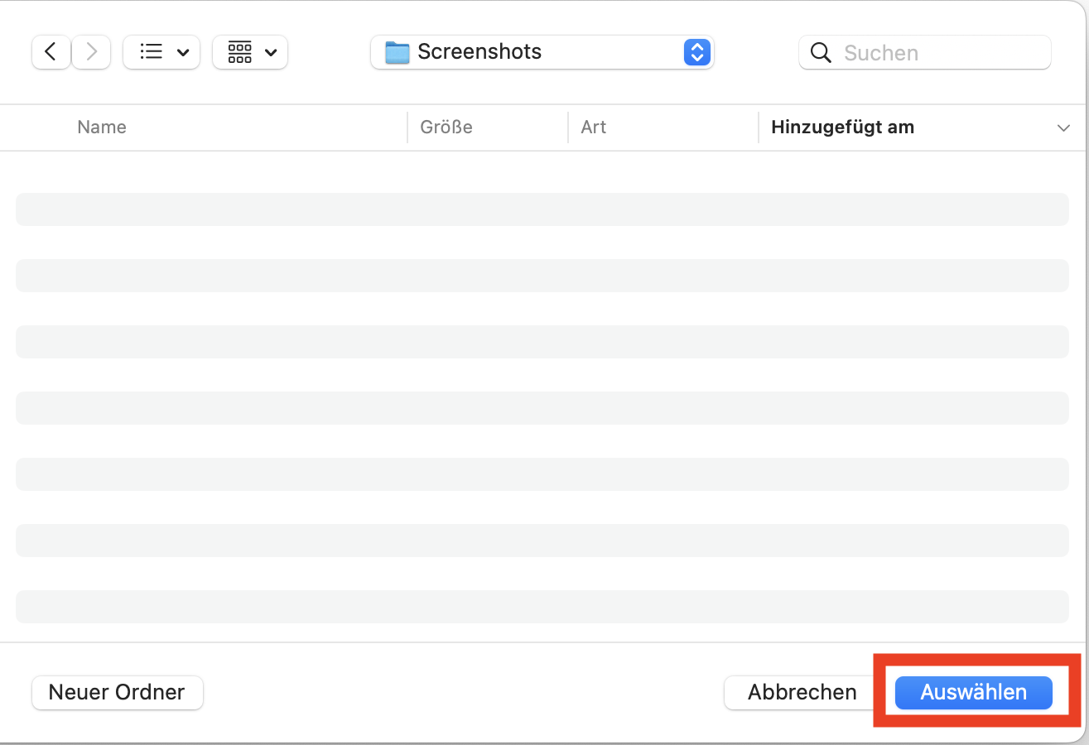Click the back navigation arrow
Viewport: 1089px width, 745px height.
[x=51, y=51]
